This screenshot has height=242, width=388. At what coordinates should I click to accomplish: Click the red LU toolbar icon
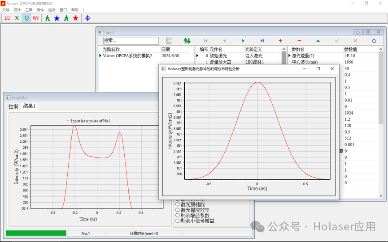[8, 18]
